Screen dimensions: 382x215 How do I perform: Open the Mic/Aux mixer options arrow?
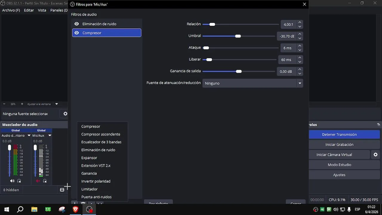[x=50, y=136]
